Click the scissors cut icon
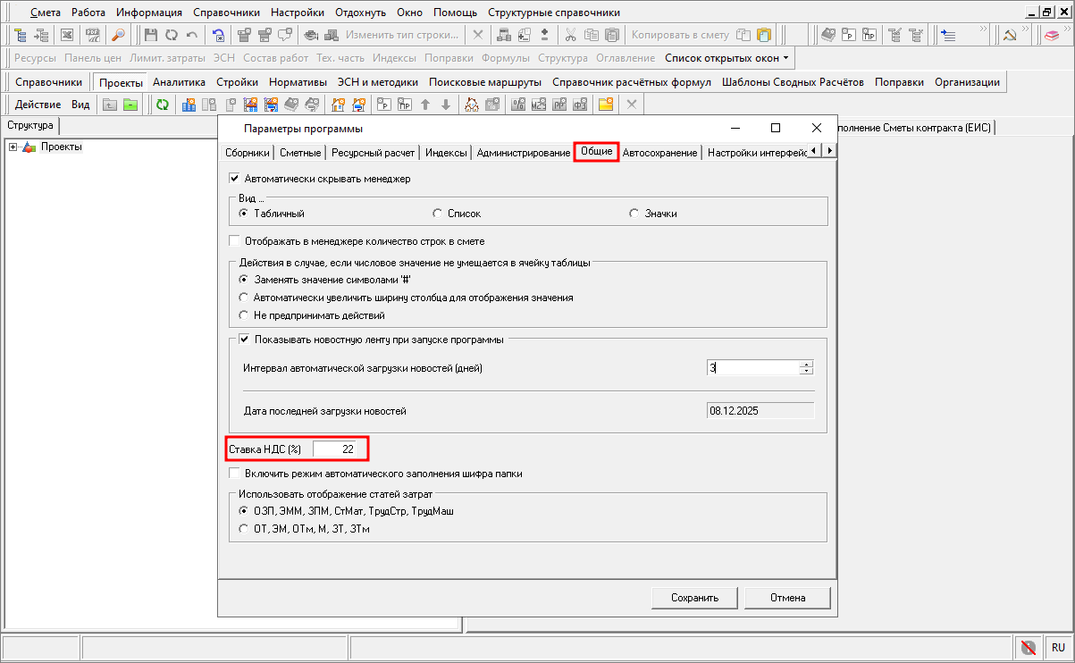This screenshot has width=1075, height=663. tap(569, 36)
